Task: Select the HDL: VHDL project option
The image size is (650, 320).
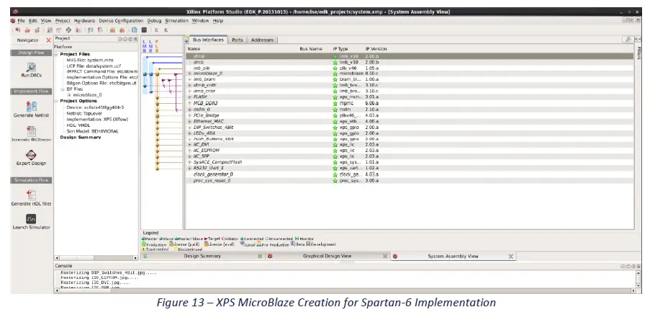Action: [x=78, y=125]
